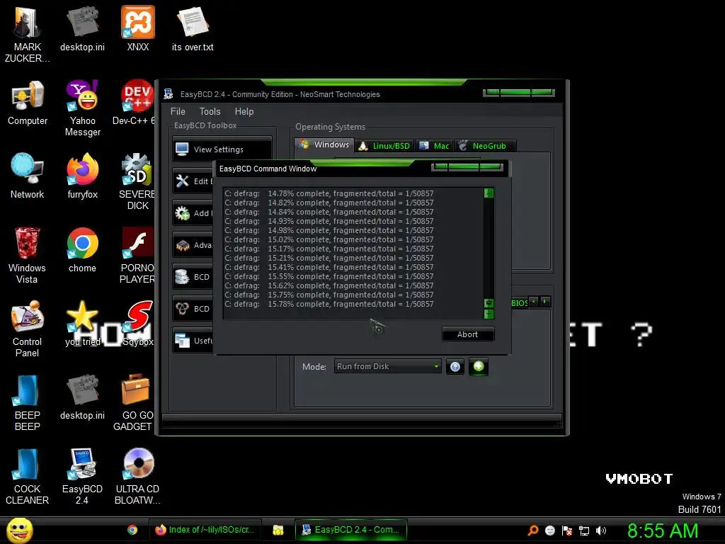Select the Computer desktop icon
The width and height of the screenshot is (725, 544).
click(x=28, y=103)
